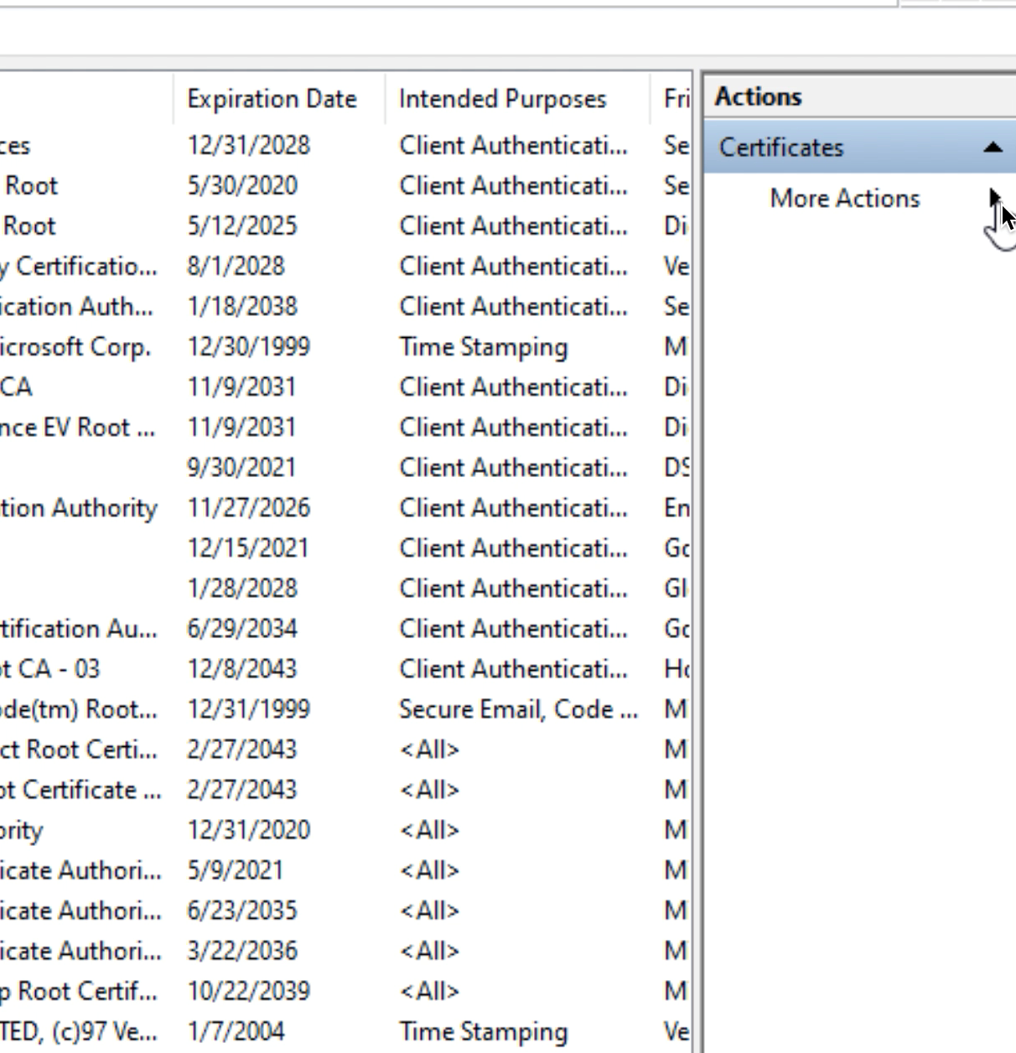Open the More Actions submenu arrow

(994, 199)
